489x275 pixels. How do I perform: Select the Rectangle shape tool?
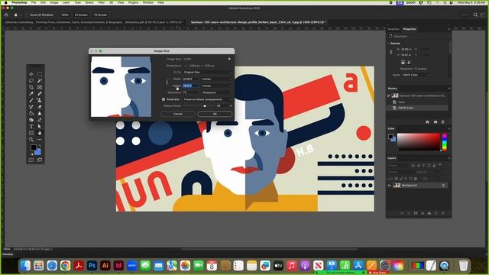pos(31,133)
